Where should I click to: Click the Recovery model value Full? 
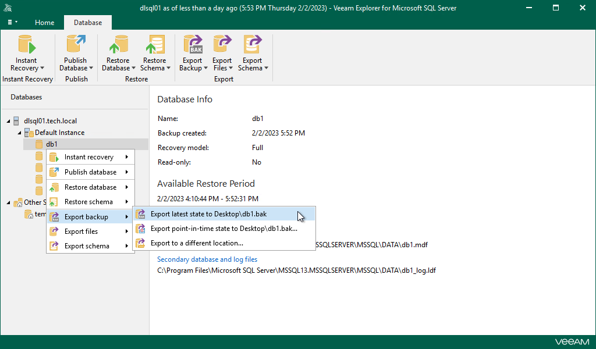tap(257, 148)
